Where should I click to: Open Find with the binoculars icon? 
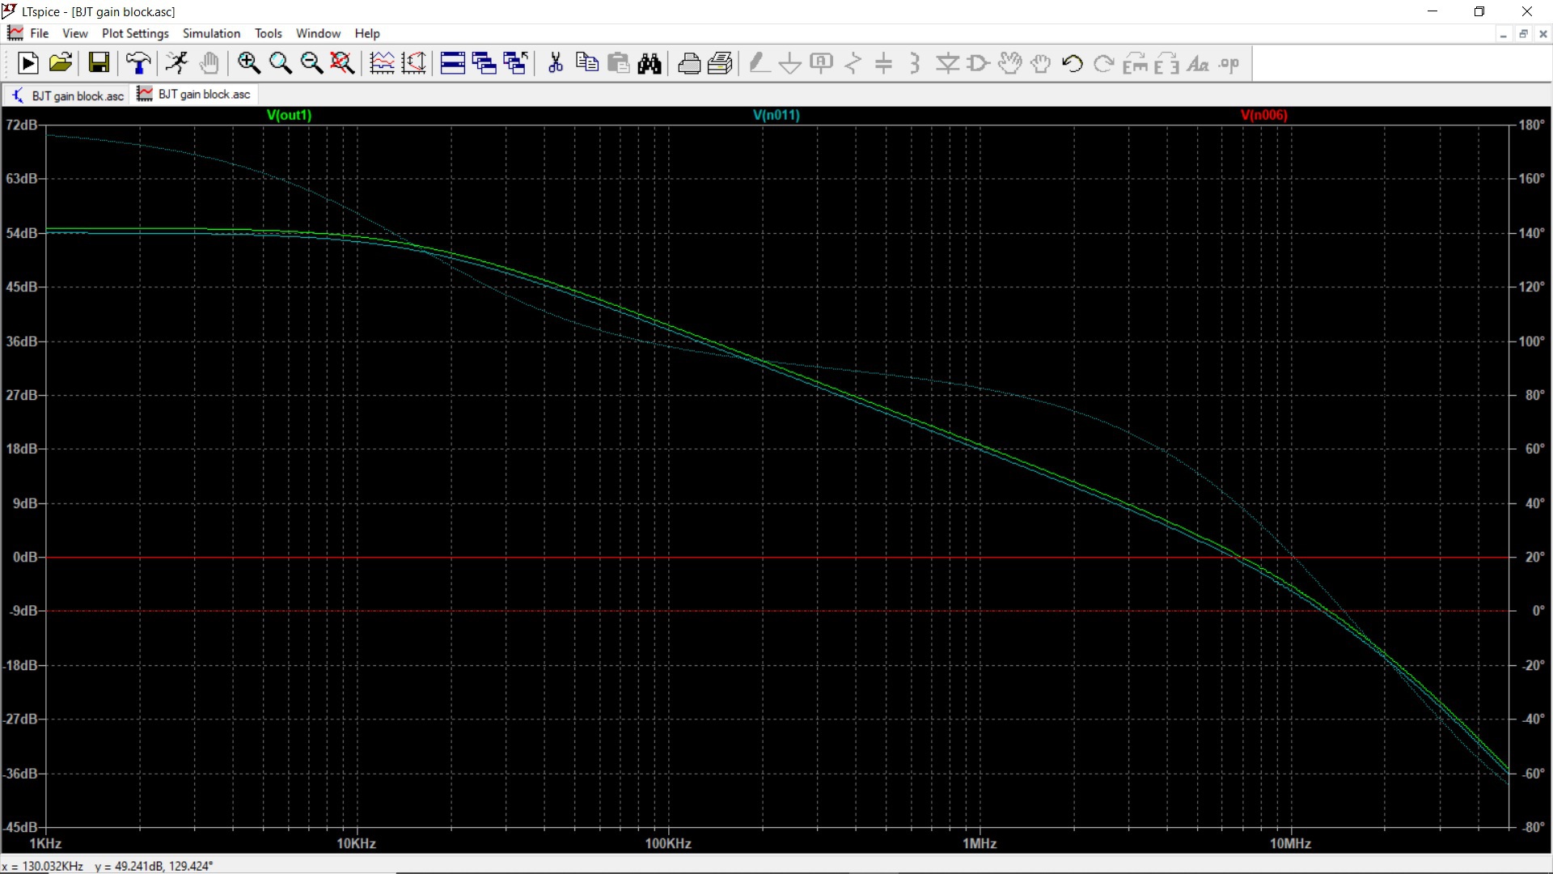pyautogui.click(x=650, y=63)
